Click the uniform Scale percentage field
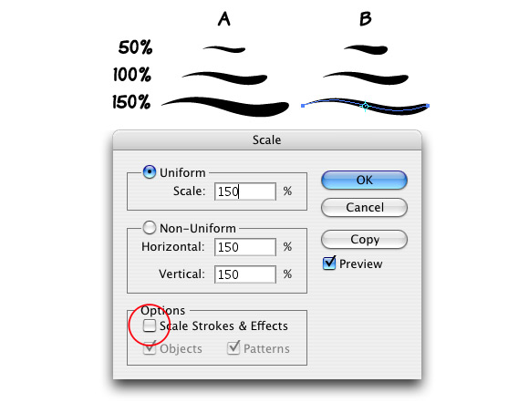The width and height of the screenshot is (529, 403). tap(245, 191)
